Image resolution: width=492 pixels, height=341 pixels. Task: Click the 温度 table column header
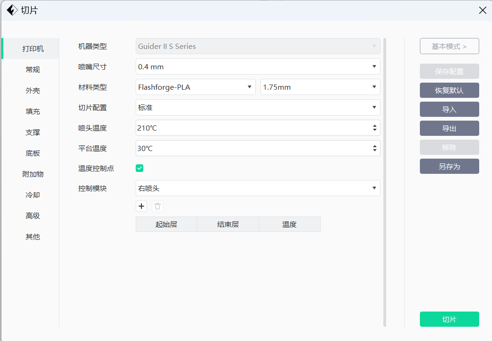(x=289, y=224)
